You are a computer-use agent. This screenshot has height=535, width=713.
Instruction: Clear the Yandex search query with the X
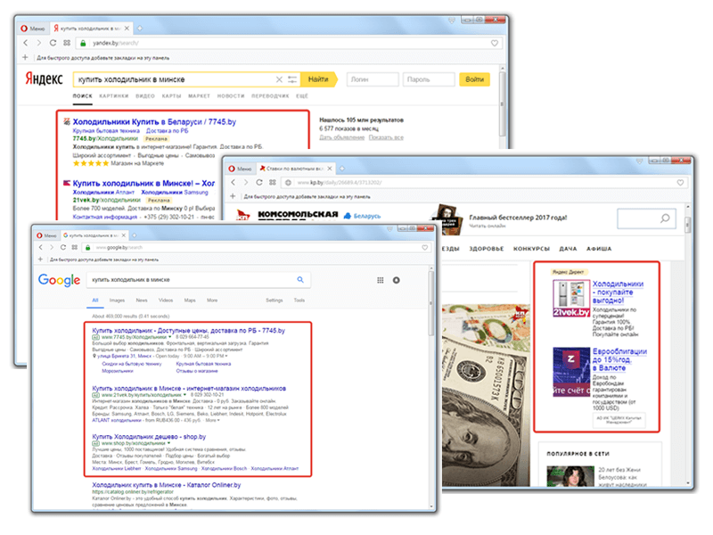279,79
